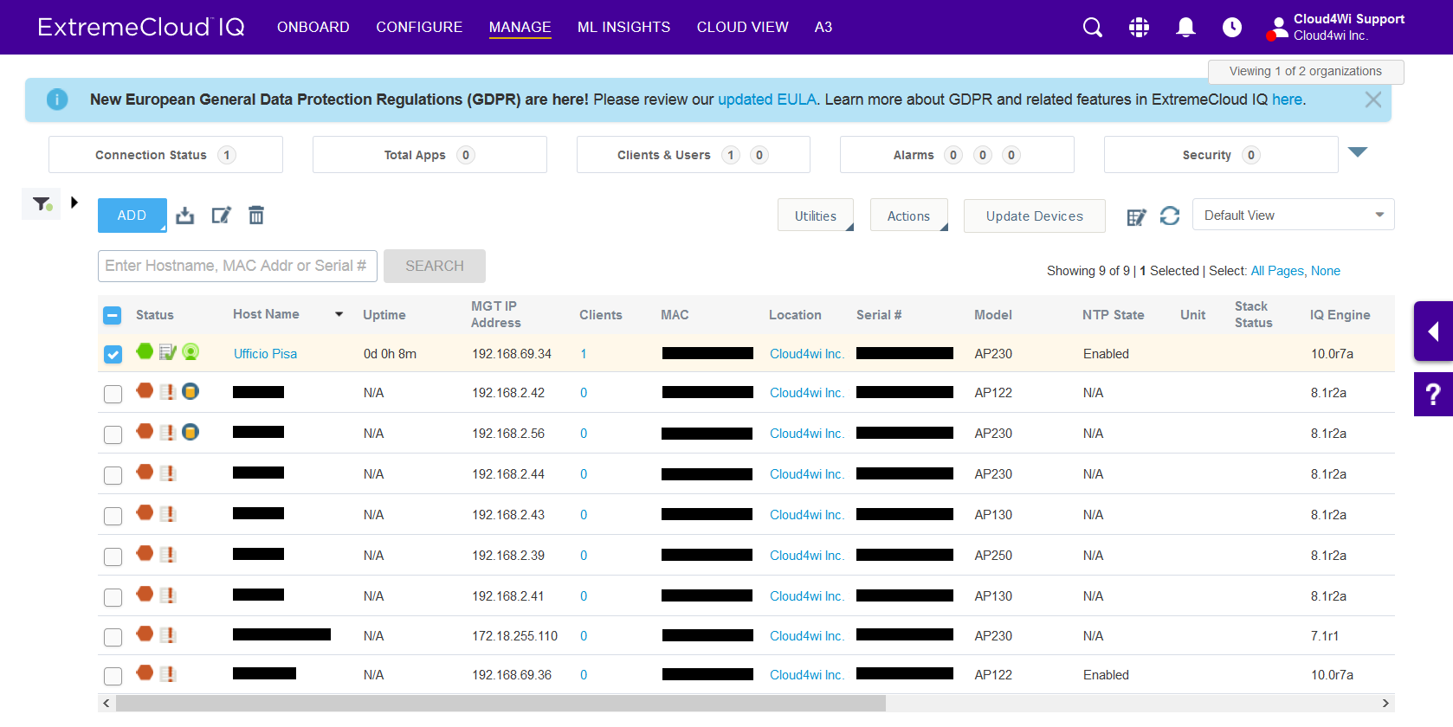The image size is (1453, 727).
Task: Go to the ONBOARD menu
Action: click(313, 27)
